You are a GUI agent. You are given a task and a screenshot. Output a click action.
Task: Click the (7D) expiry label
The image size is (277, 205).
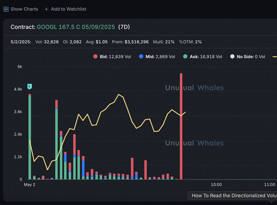tap(124, 27)
